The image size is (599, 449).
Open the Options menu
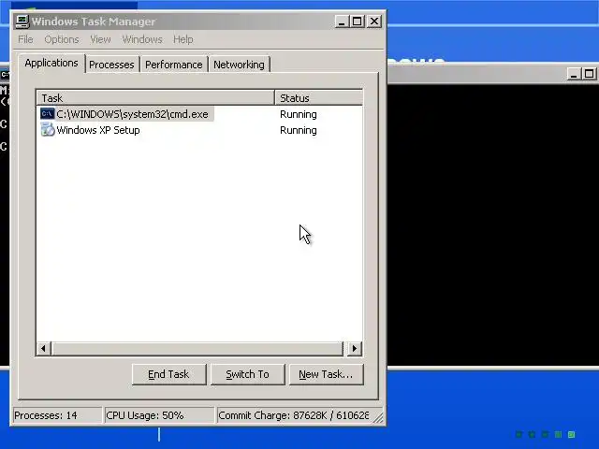pyautogui.click(x=62, y=39)
